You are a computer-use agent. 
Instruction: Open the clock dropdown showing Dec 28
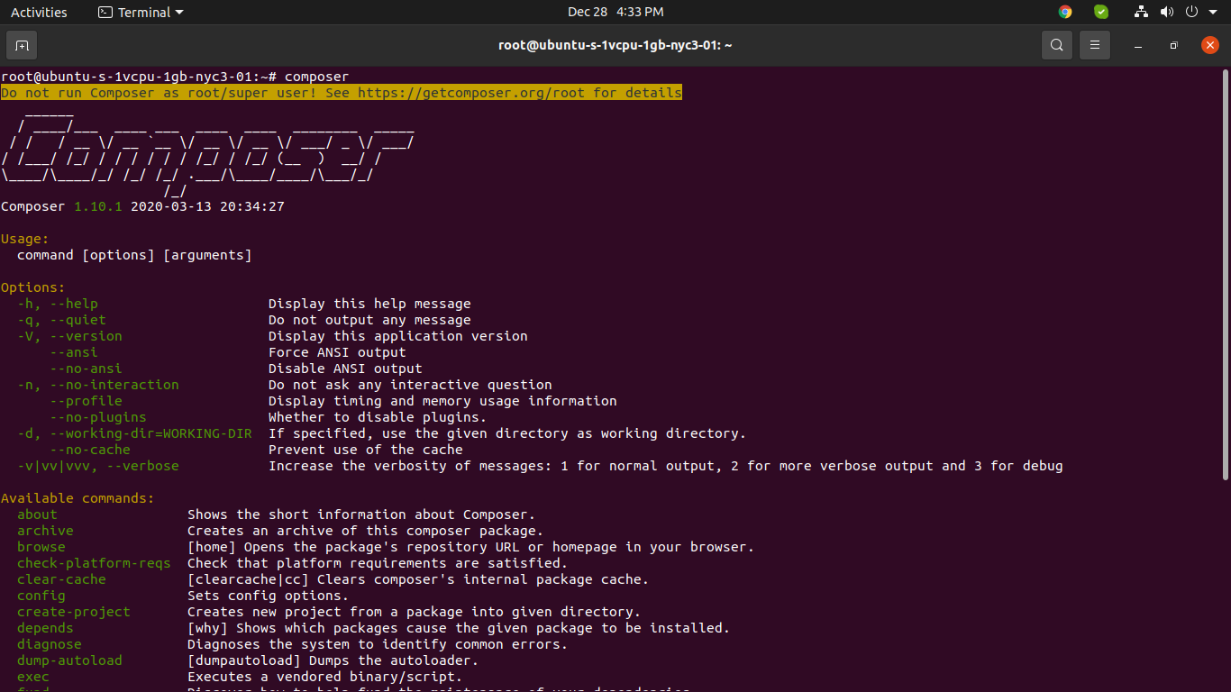point(615,12)
